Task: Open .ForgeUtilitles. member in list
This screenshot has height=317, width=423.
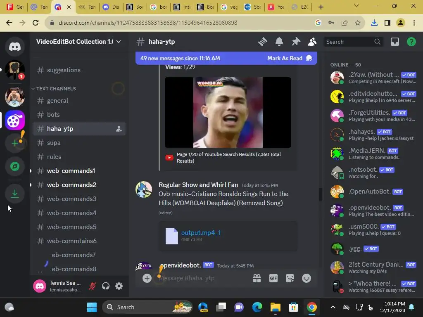Action: coord(373,116)
